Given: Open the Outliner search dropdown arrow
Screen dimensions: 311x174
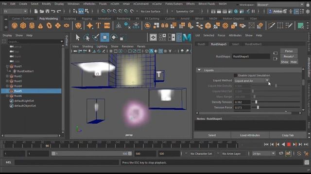Looking at the screenshot, I should point(62,42).
